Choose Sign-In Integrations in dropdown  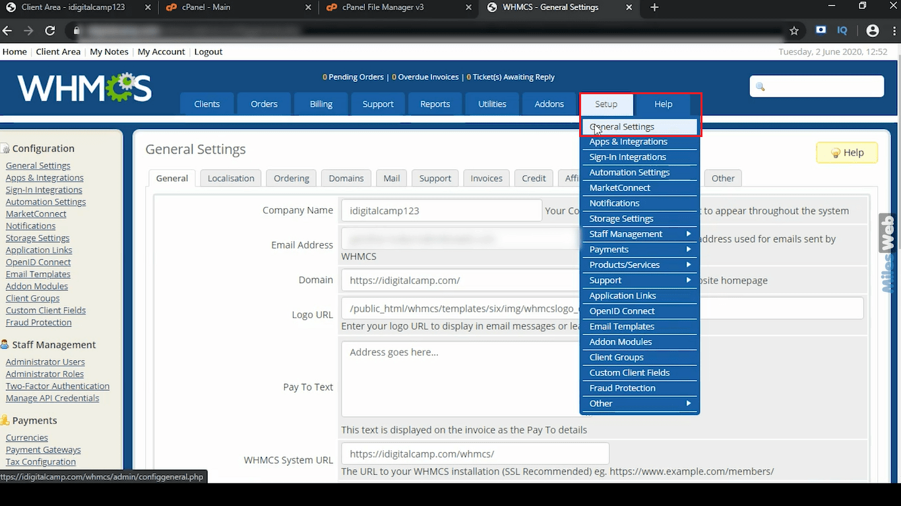[x=639, y=157]
